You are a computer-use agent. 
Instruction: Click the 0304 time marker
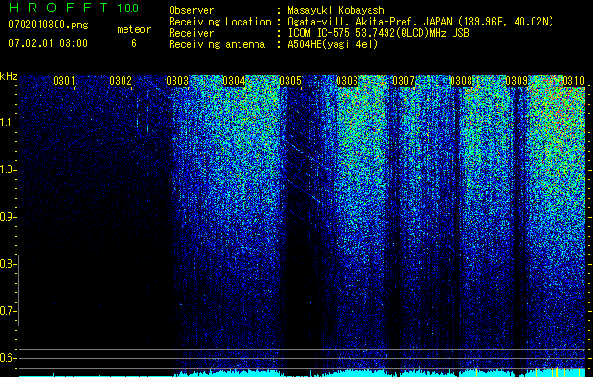click(234, 80)
